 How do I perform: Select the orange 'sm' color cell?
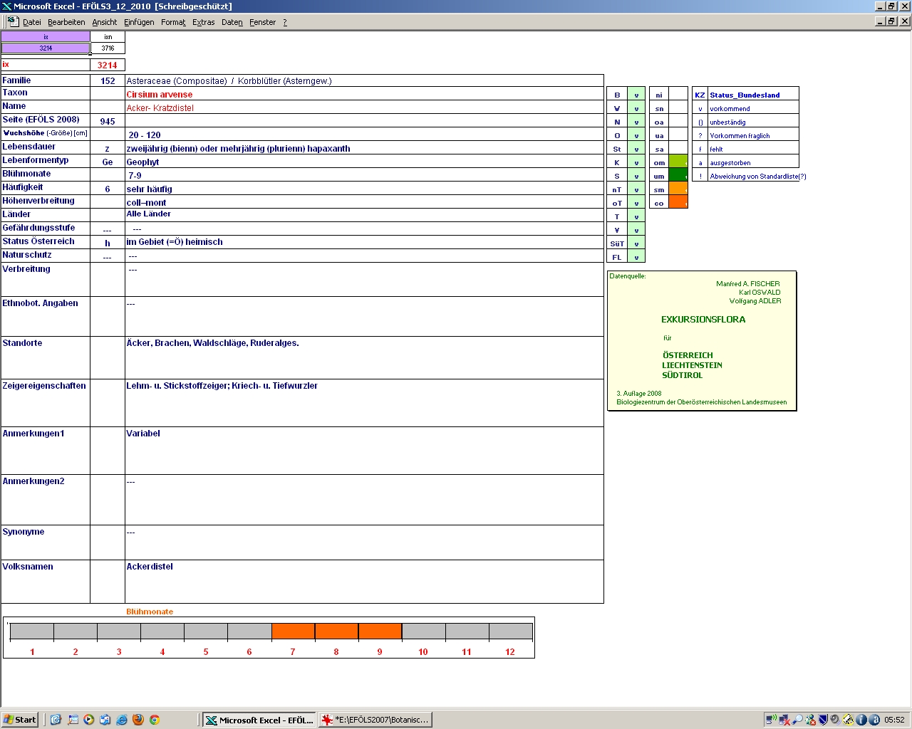tap(678, 189)
